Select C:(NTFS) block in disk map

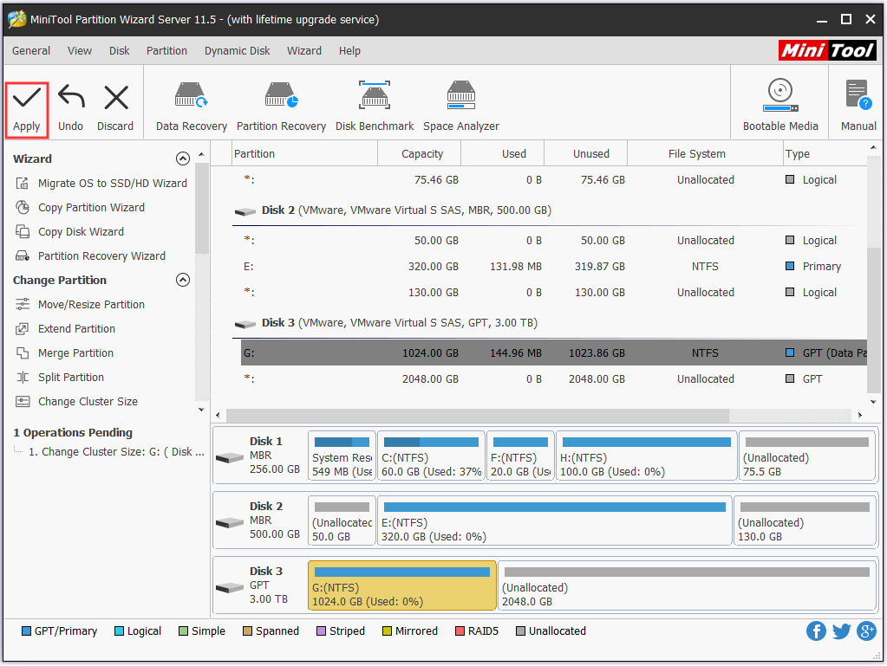point(431,456)
